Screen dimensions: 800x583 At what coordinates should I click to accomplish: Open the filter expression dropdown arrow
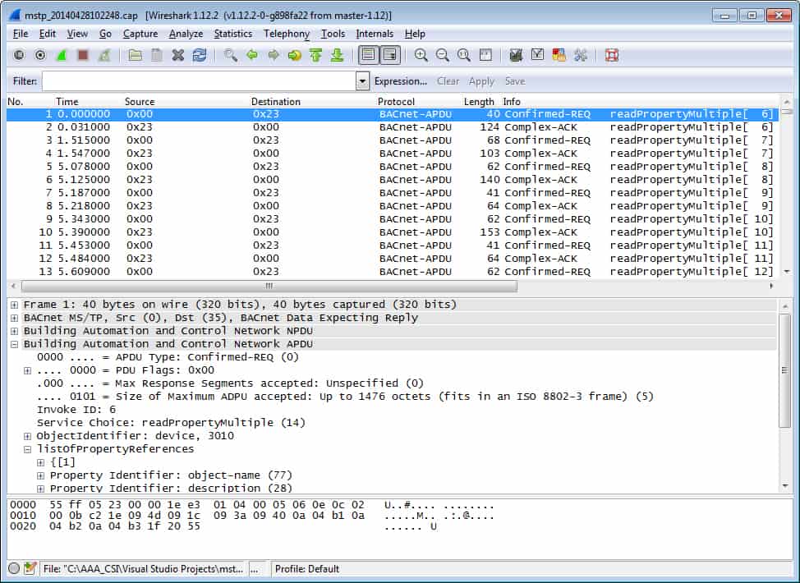[x=361, y=80]
